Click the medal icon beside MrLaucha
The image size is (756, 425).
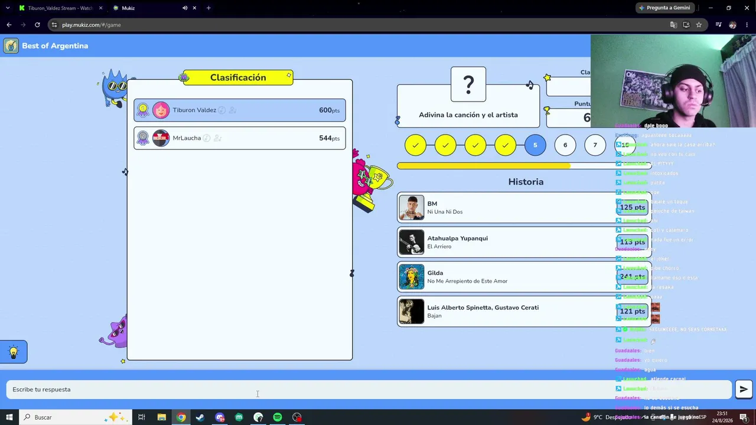(x=143, y=138)
